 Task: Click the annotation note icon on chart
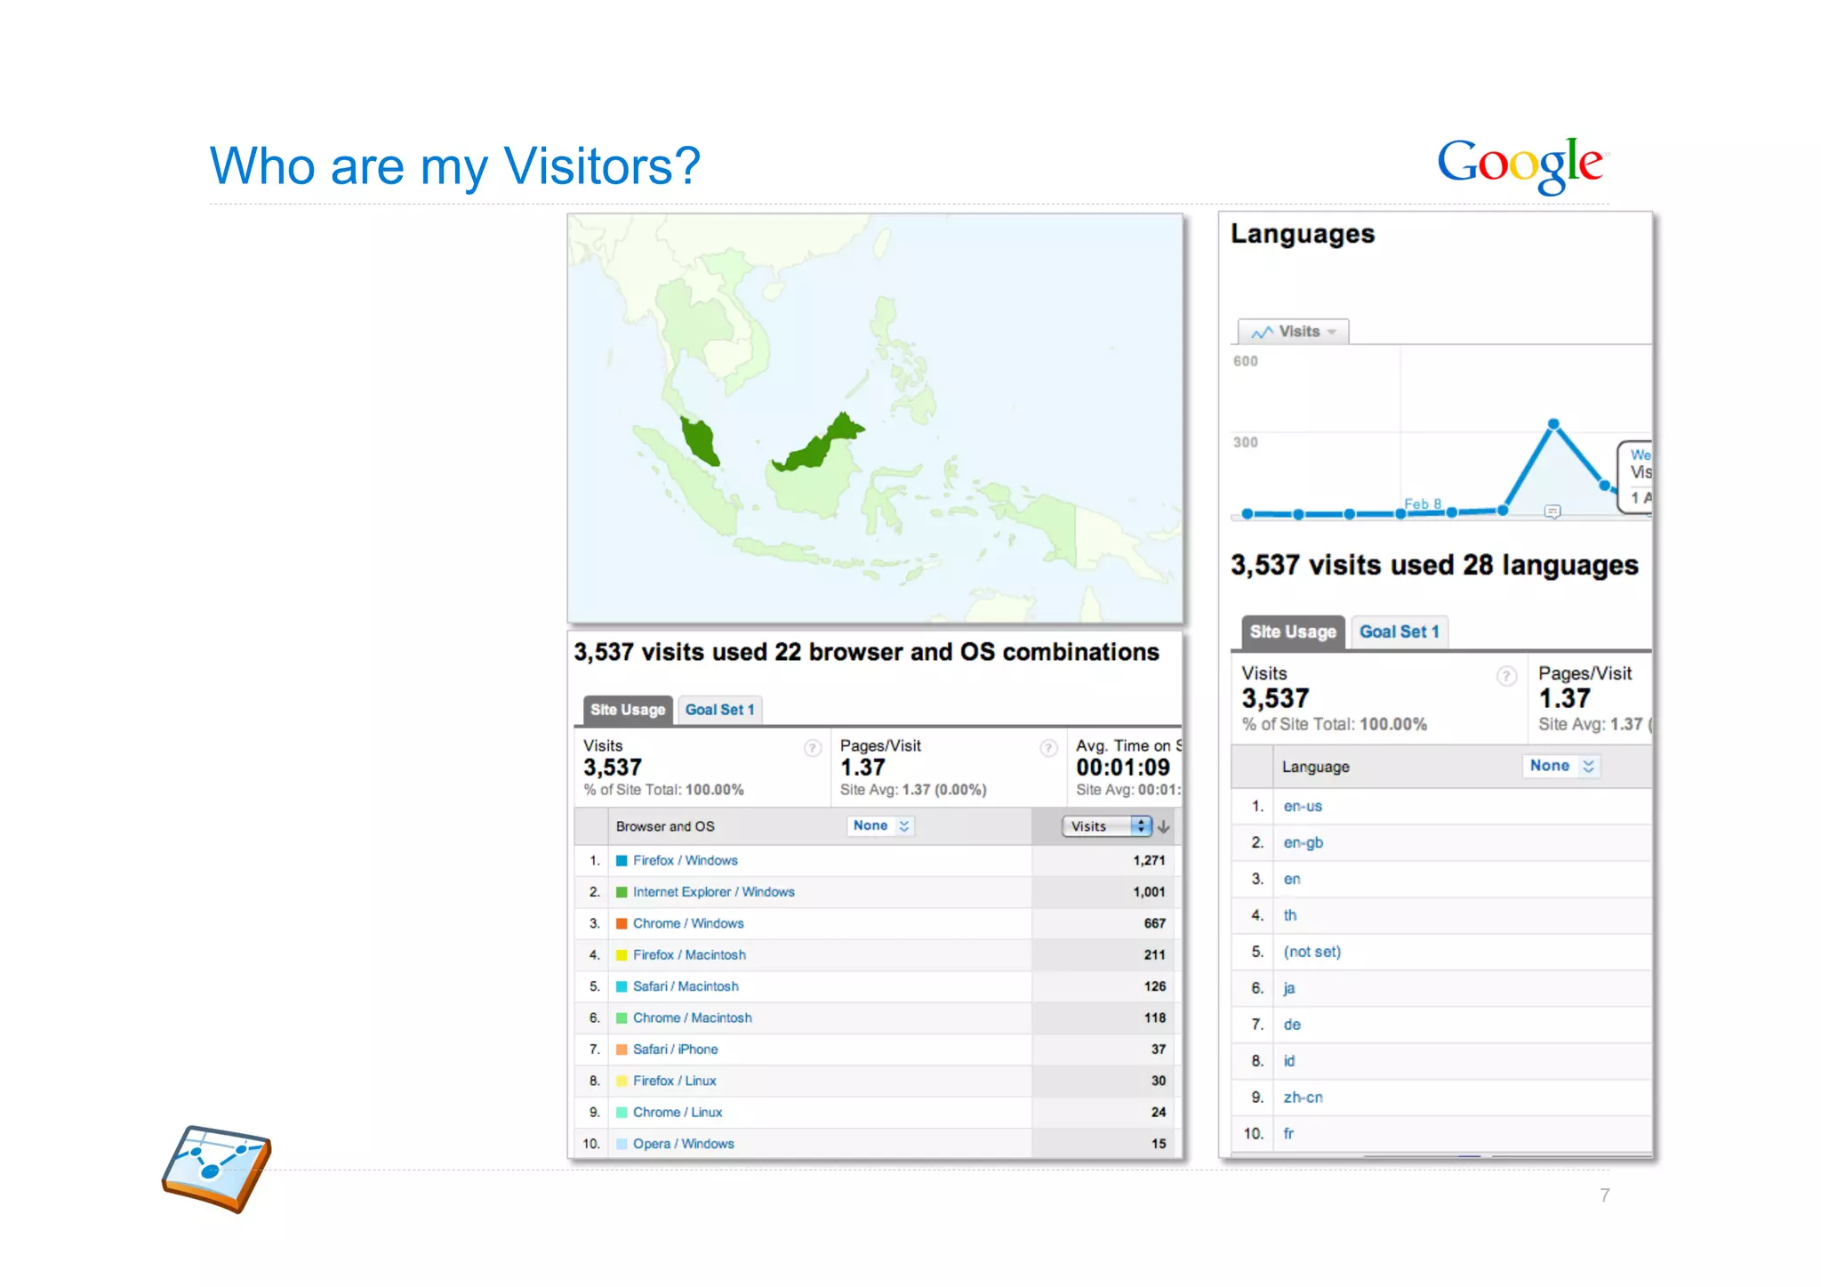1552,511
